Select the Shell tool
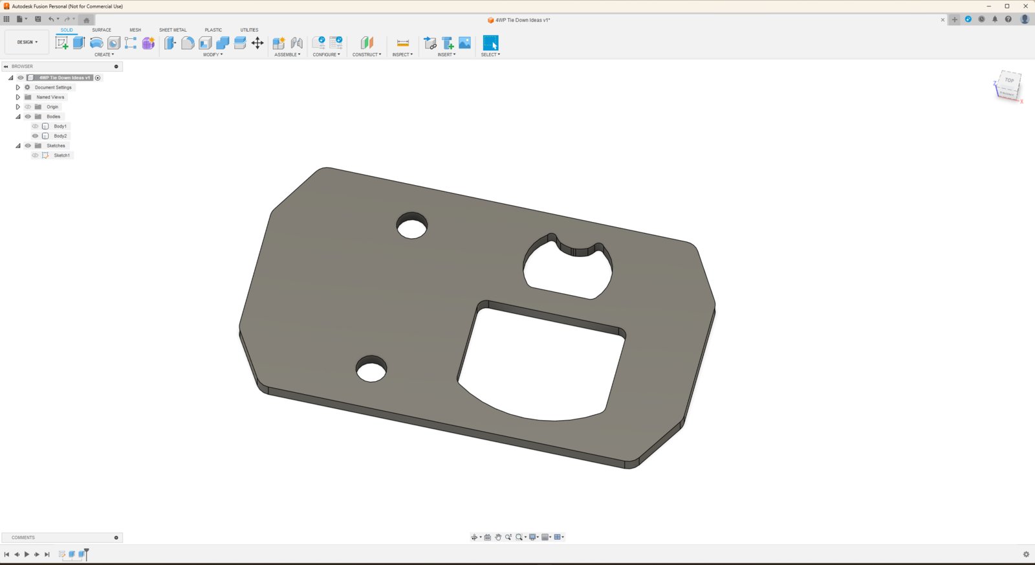Viewport: 1035px width, 565px height. (205, 43)
